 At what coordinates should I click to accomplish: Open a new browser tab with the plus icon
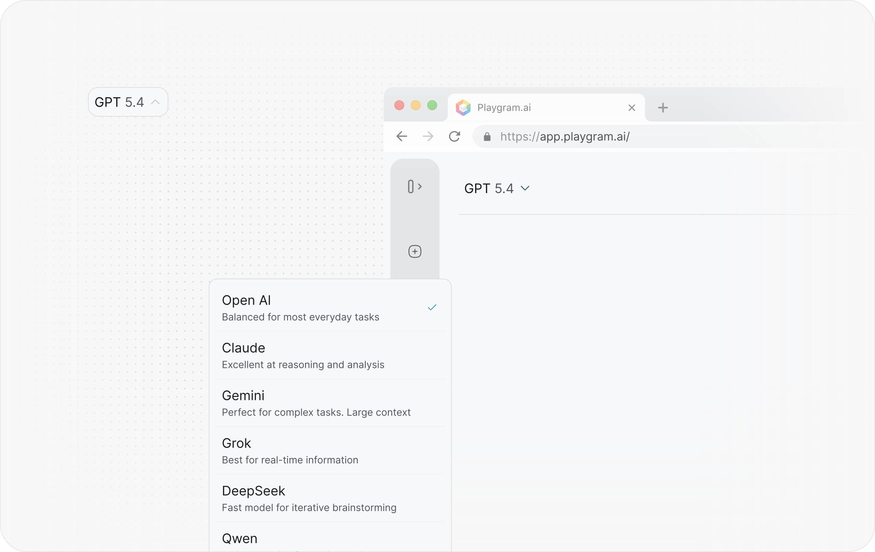click(663, 108)
